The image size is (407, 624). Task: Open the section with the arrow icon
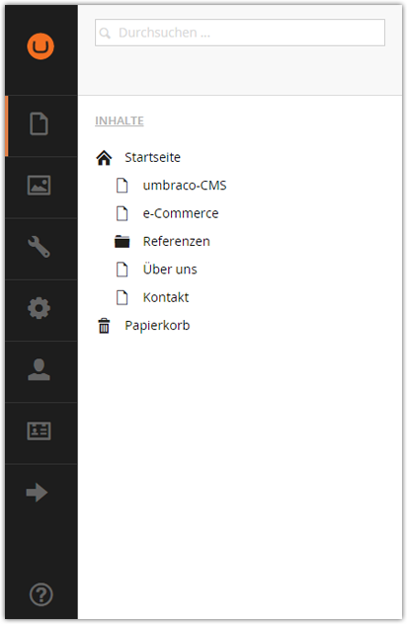click(x=37, y=493)
